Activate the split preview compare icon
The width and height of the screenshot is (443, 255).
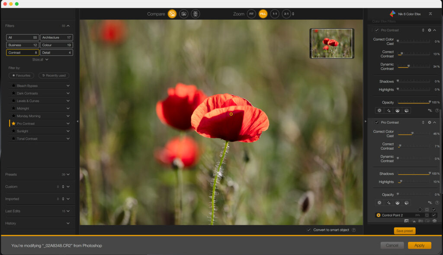(x=195, y=14)
